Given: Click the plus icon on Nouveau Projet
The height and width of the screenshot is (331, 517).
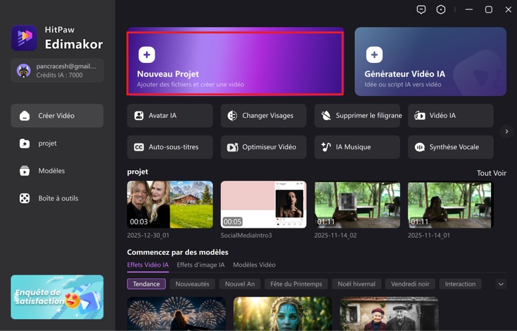Looking at the screenshot, I should tap(147, 55).
